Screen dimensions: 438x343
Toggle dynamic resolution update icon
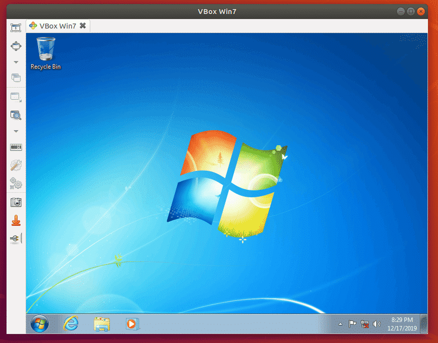click(16, 97)
